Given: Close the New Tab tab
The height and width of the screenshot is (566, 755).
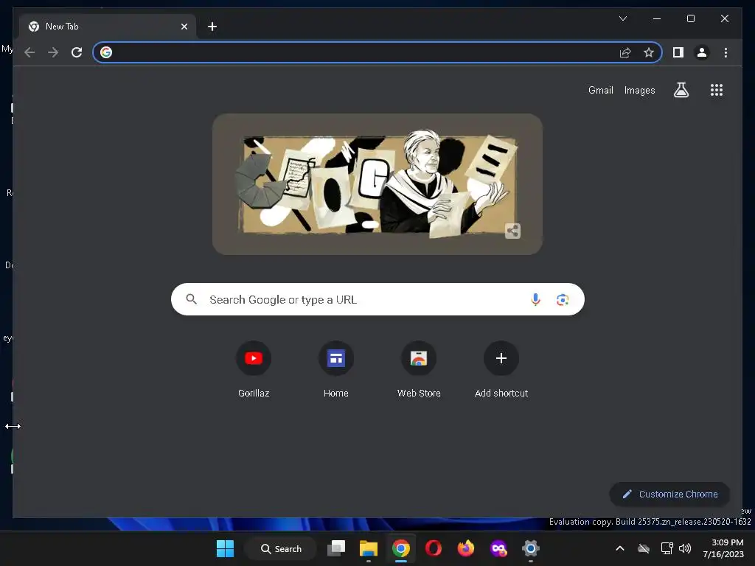Looking at the screenshot, I should tap(184, 27).
